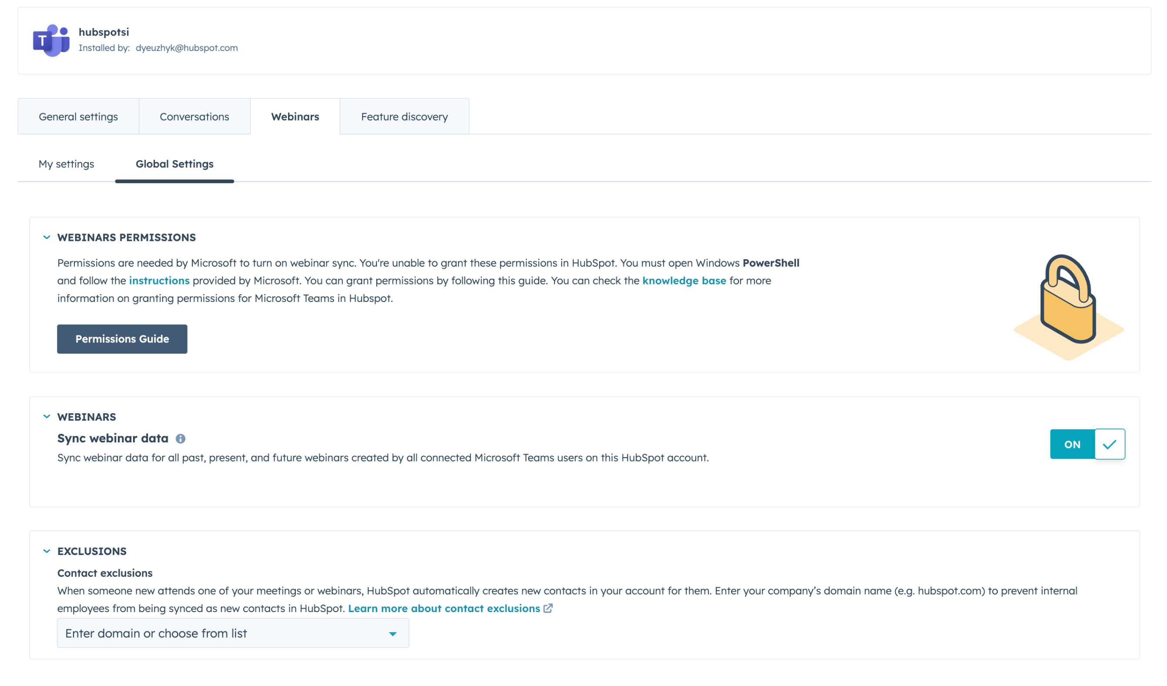
Task: Select the My settings sub-tab
Action: tap(66, 164)
